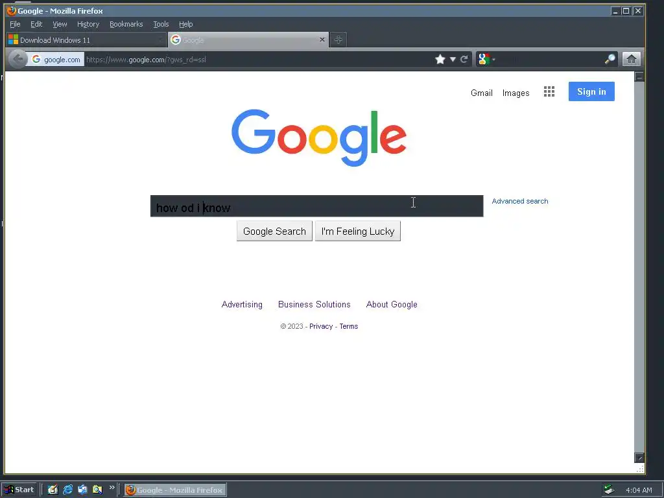Open the Help menu
Image resolution: width=664 pixels, height=498 pixels.
click(x=185, y=24)
